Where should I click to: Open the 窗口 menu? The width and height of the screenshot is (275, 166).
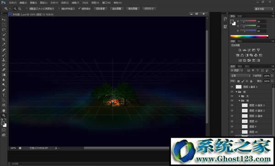click(x=106, y=3)
